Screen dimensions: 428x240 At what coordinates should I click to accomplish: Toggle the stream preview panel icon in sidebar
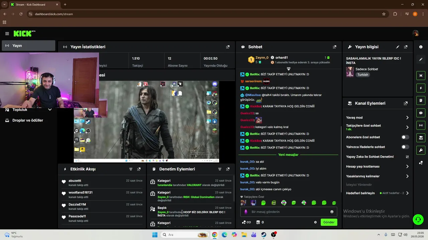point(421,76)
